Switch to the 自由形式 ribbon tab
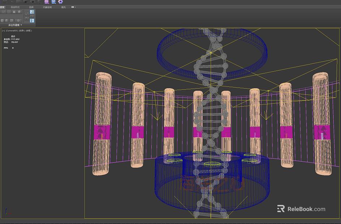Viewport: 341px width, 224px height. coord(15,7)
